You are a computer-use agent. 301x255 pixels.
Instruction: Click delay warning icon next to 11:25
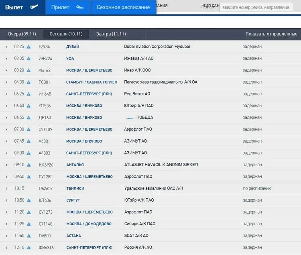pos(28,224)
